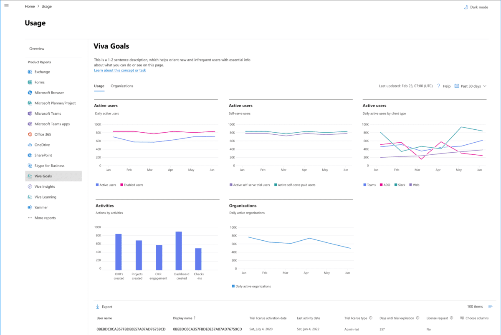The width and height of the screenshot is (501, 335).
Task: Export the user data table
Action: 104,306
